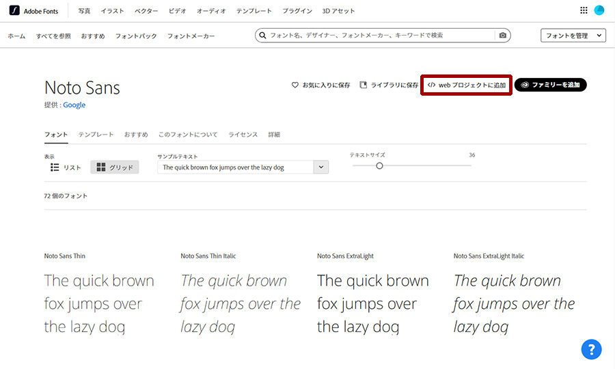Open the apps grid icon
The height and width of the screenshot is (369, 615).
point(584,10)
